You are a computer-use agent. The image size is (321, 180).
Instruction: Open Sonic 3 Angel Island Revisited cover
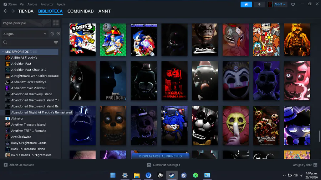[x=82, y=39]
